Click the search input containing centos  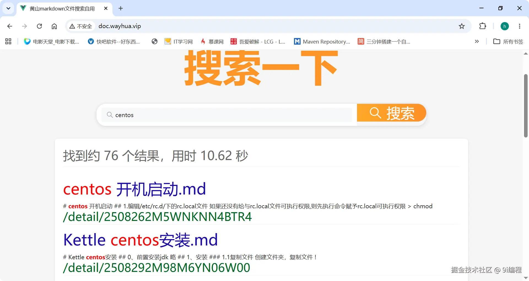click(227, 115)
